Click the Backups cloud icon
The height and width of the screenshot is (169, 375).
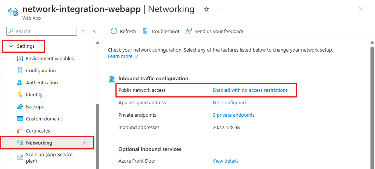click(20, 107)
